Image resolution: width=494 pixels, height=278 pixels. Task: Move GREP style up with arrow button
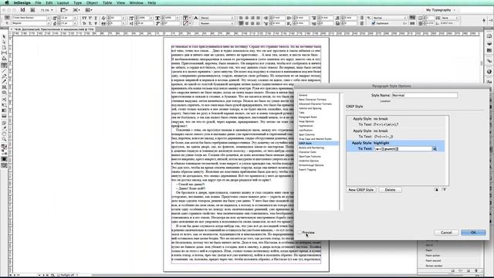point(436,190)
